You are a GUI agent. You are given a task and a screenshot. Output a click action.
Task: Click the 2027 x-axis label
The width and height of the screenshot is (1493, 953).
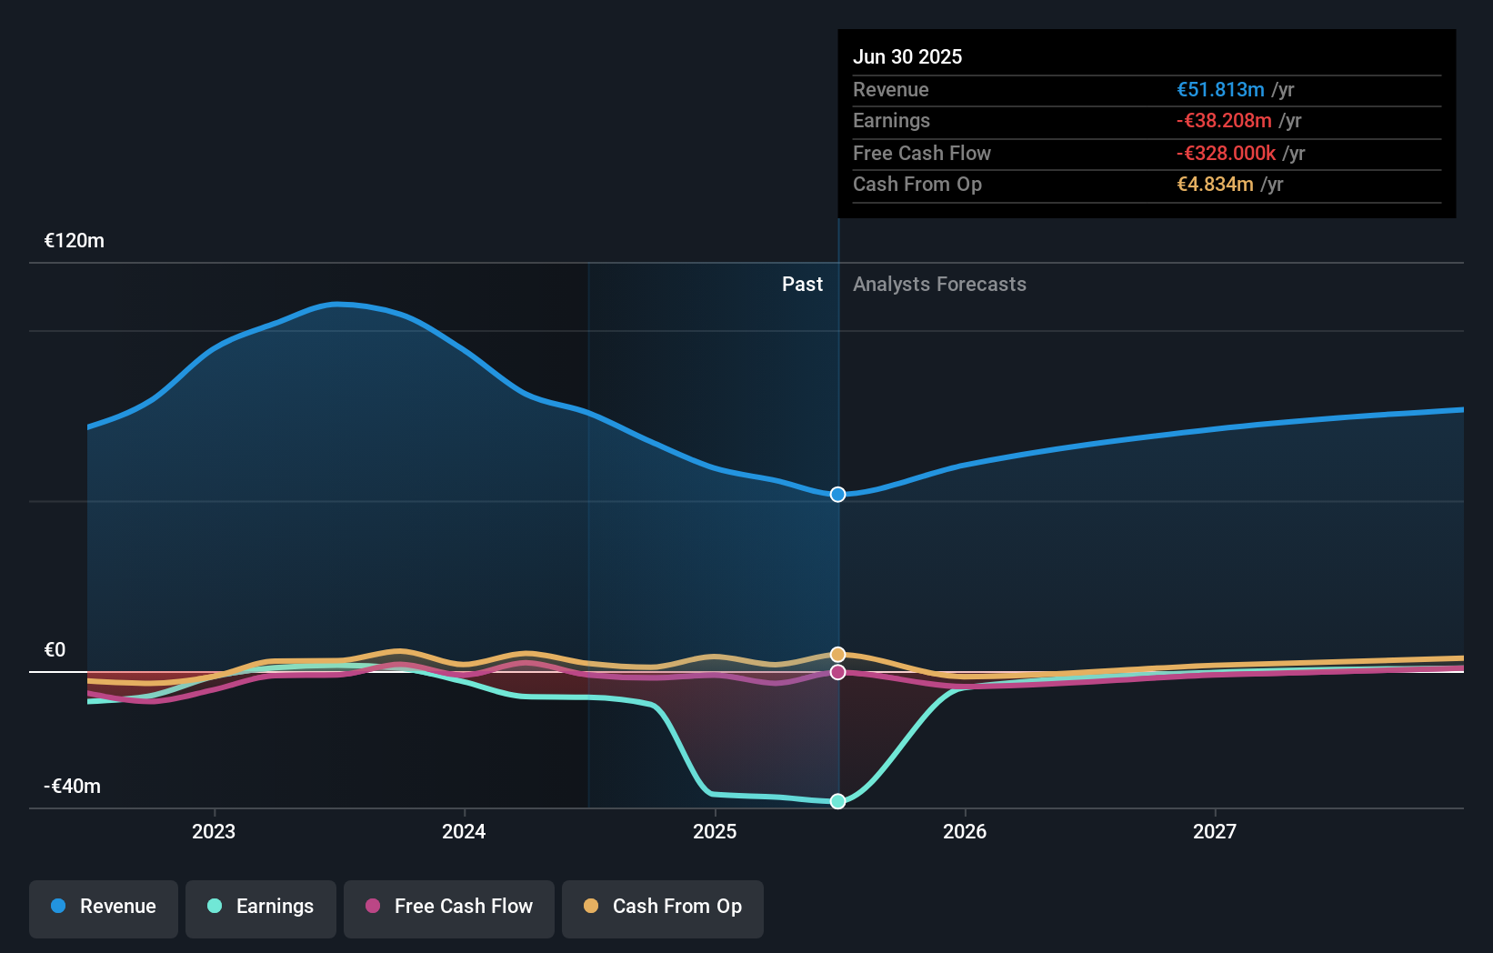click(1215, 832)
